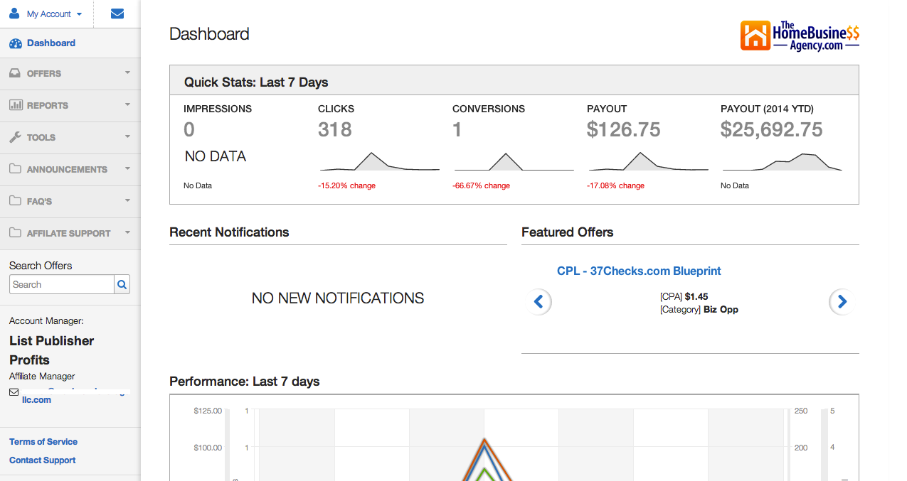The height and width of the screenshot is (481, 907).
Task: Click the -17.08% change text
Action: (615, 185)
